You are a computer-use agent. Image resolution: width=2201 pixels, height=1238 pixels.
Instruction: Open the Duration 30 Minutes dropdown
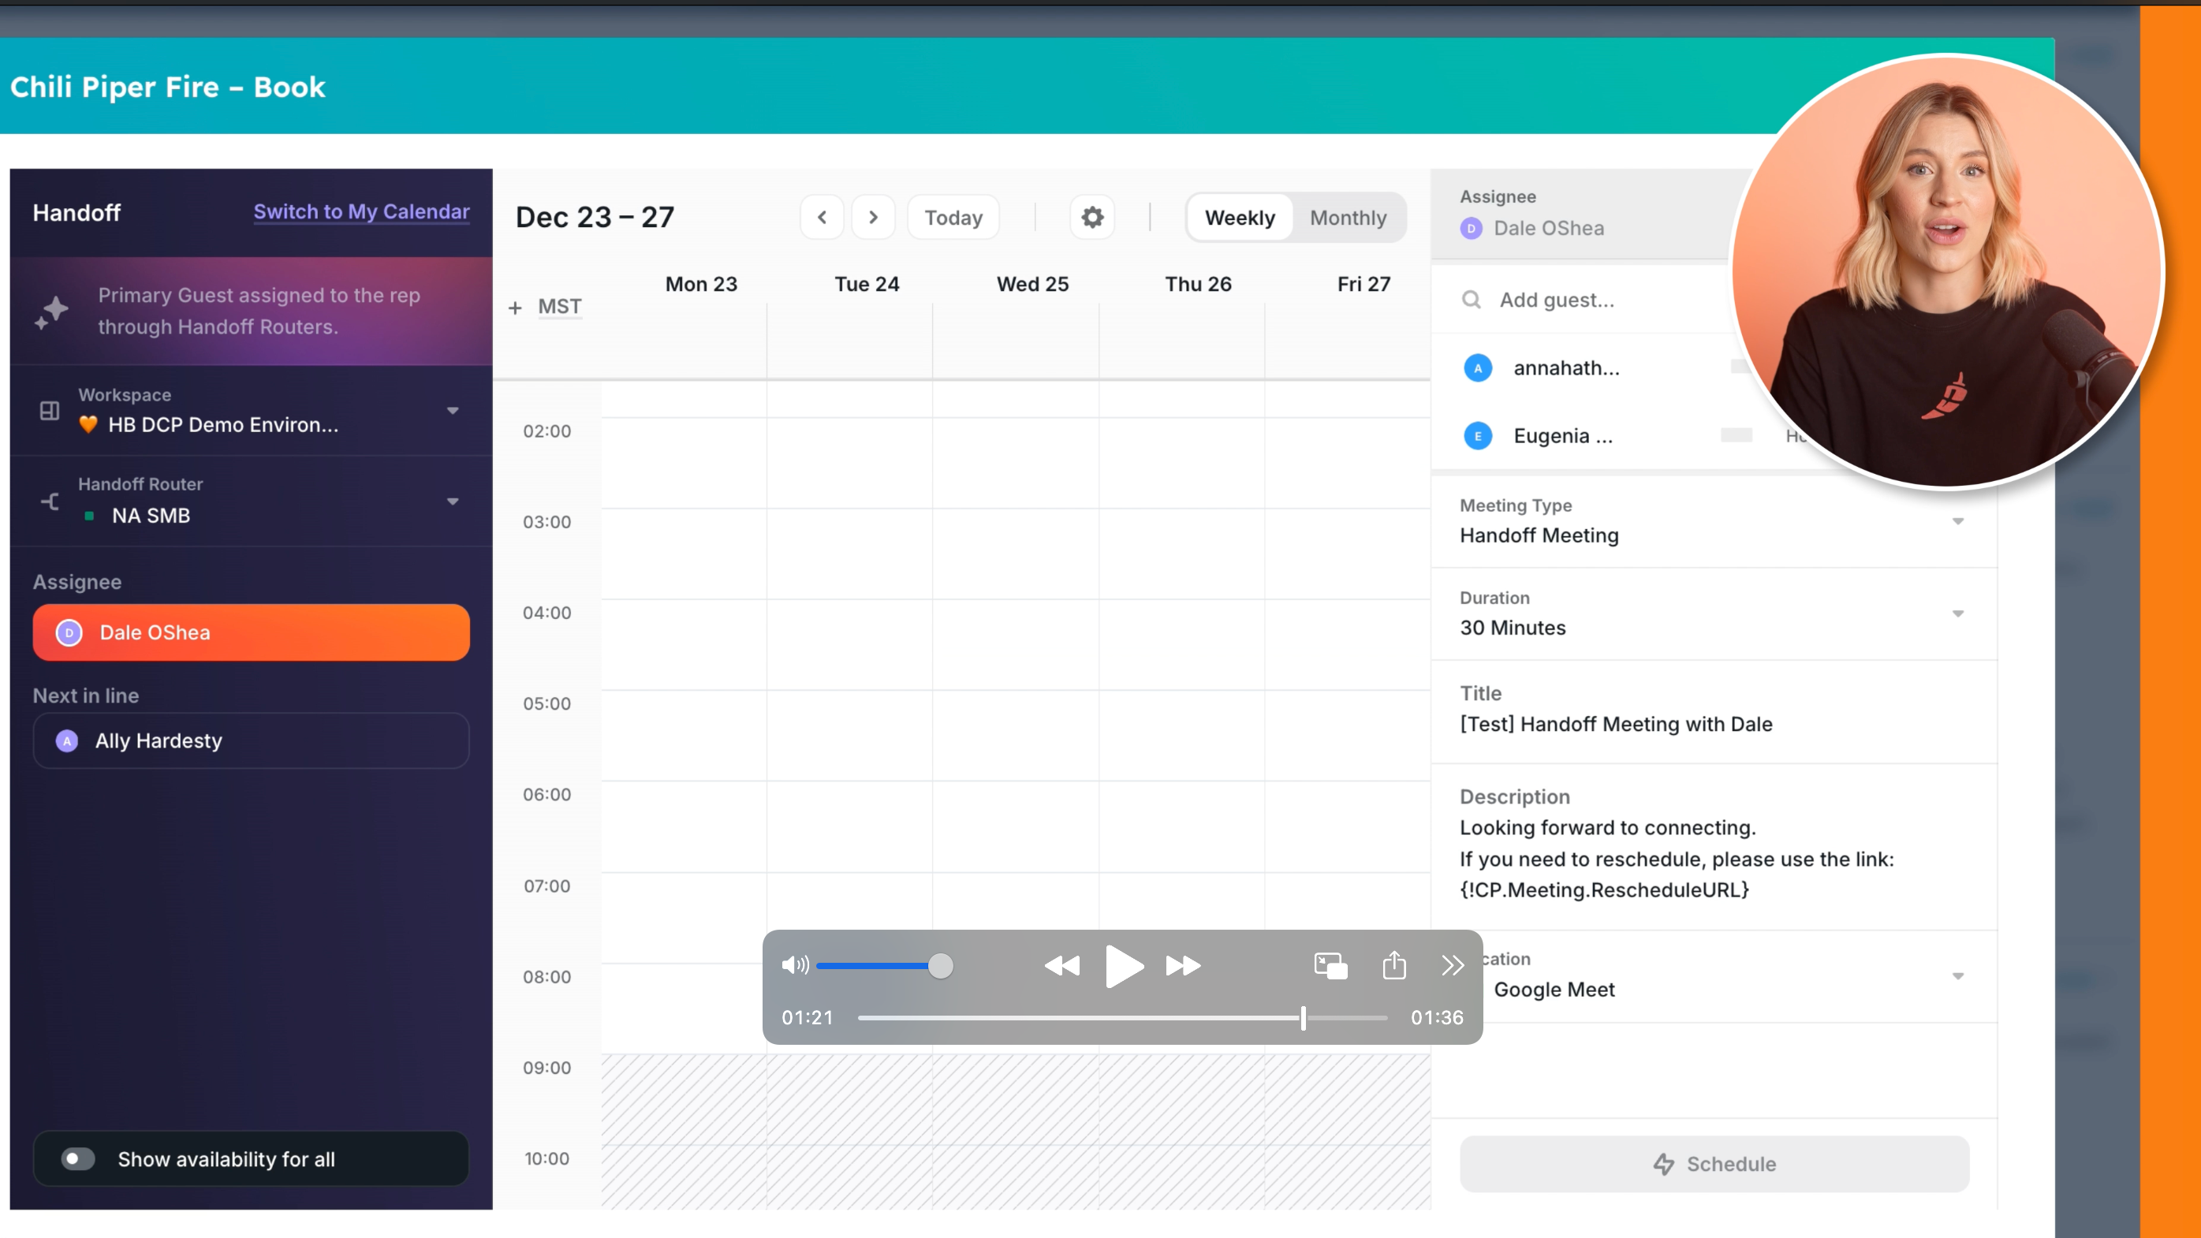pos(1957,613)
